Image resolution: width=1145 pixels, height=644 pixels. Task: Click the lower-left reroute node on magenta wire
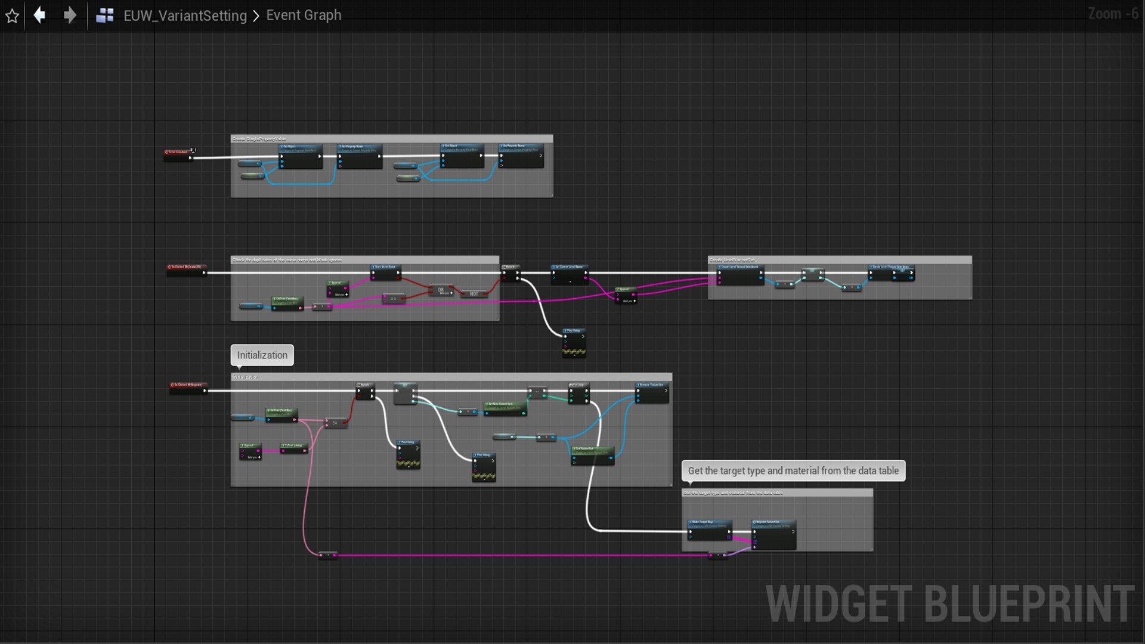(x=327, y=555)
